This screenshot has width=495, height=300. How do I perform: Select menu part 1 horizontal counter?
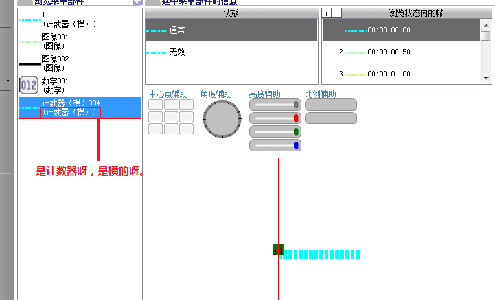80,19
